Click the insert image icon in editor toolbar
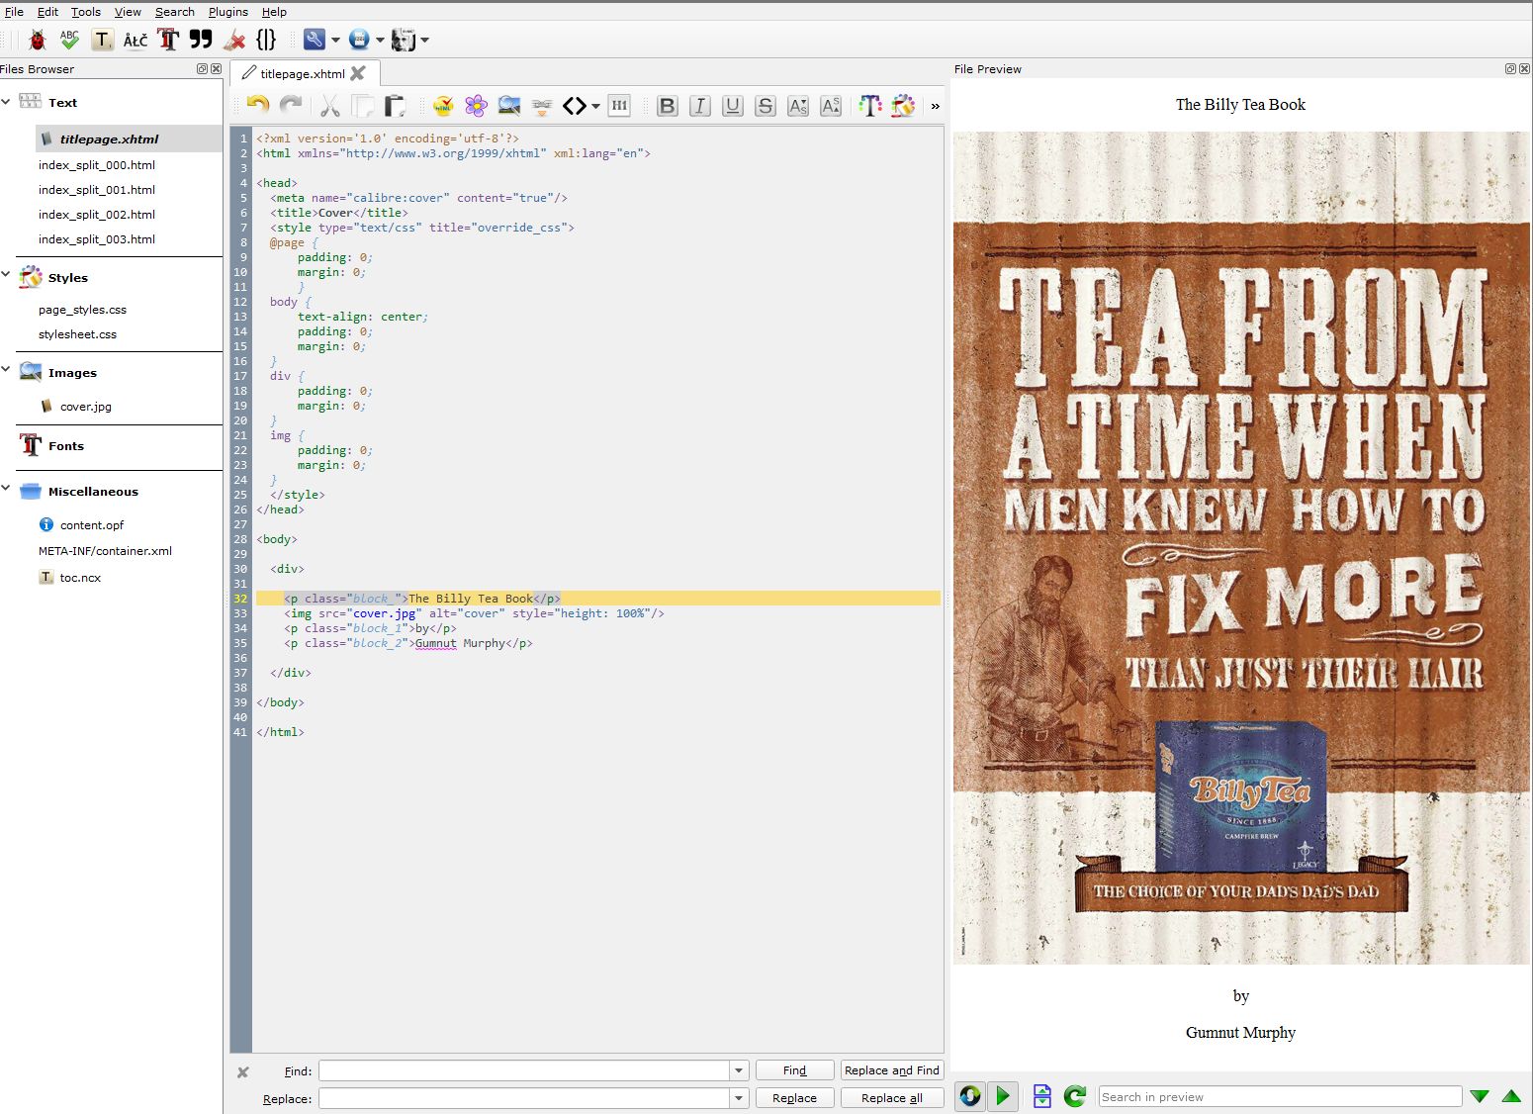This screenshot has width=1533, height=1114. (x=509, y=105)
